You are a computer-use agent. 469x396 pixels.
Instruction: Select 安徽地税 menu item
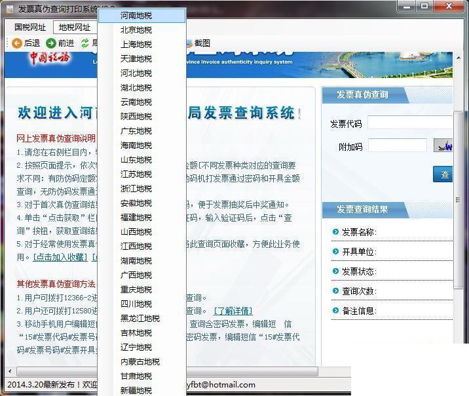(141, 203)
